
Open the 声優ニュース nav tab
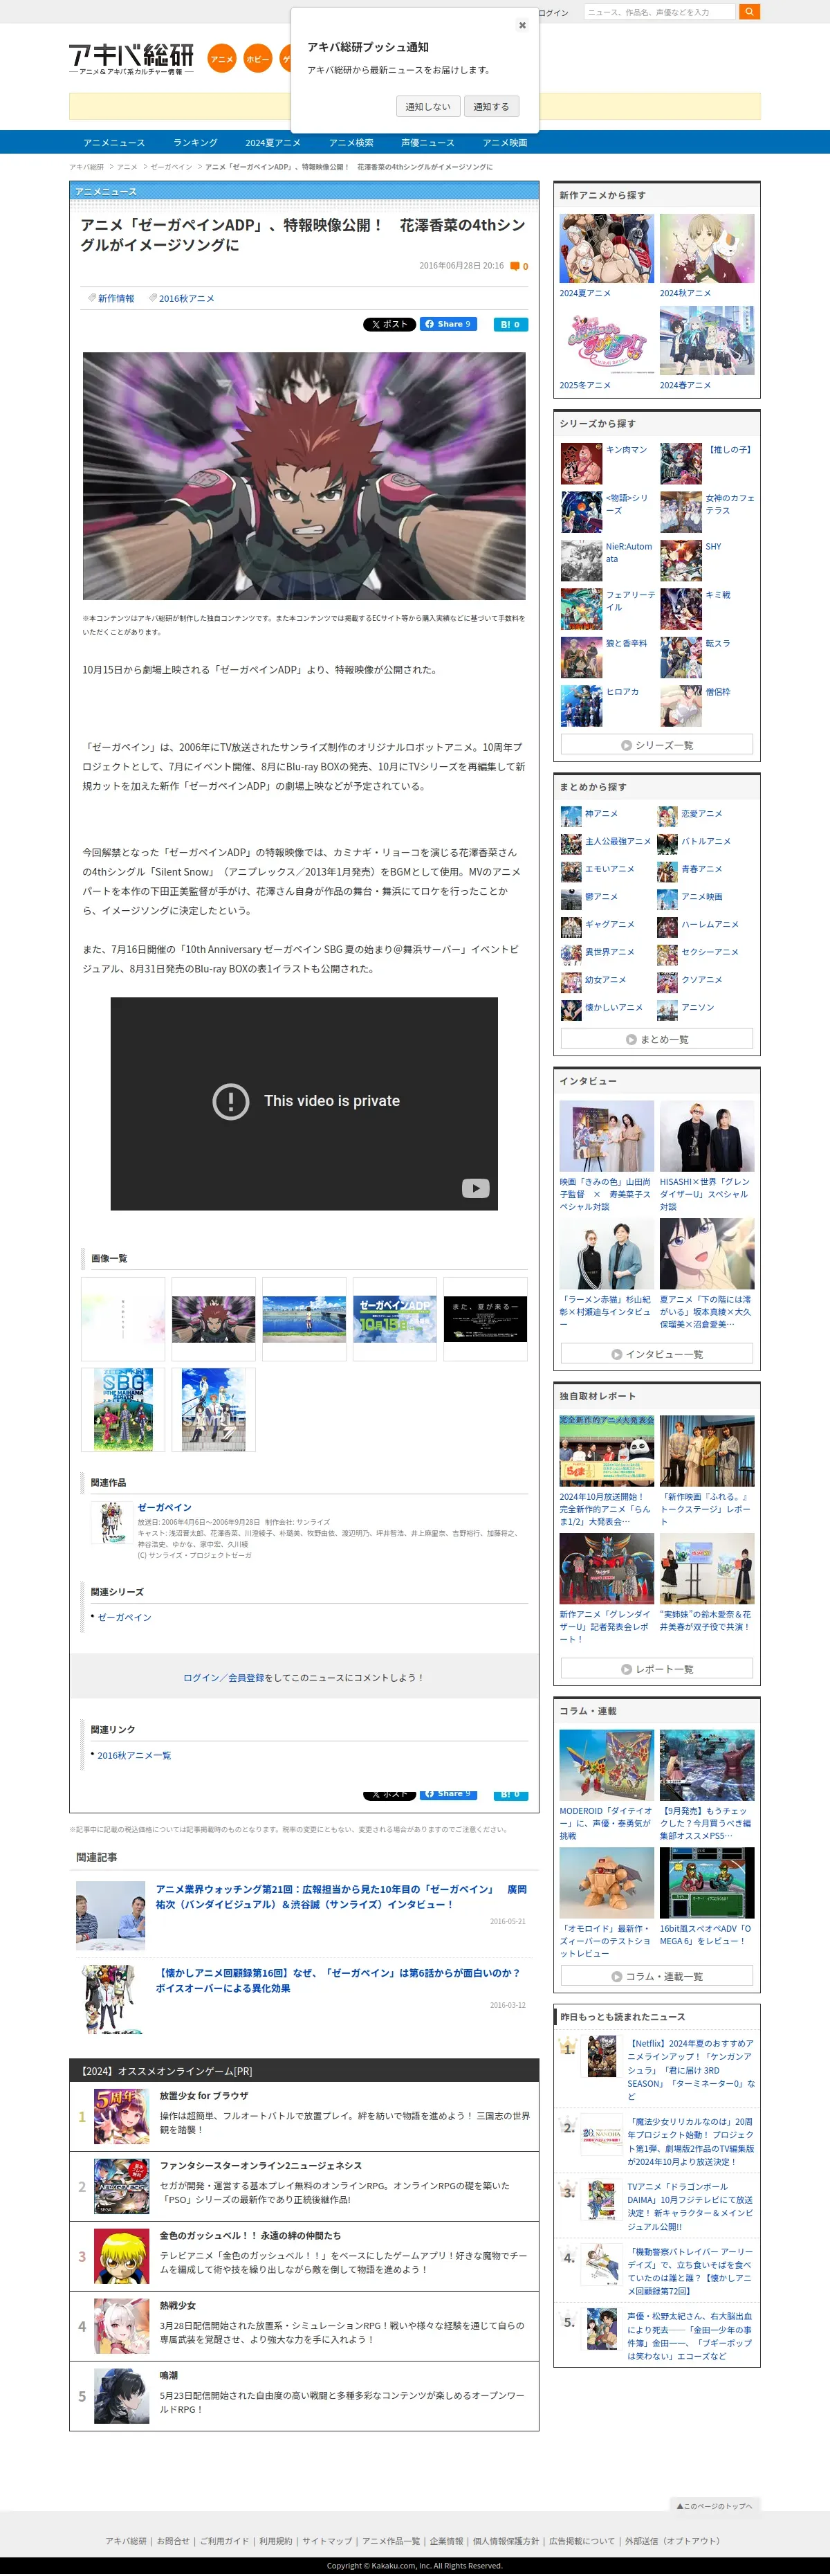(427, 143)
